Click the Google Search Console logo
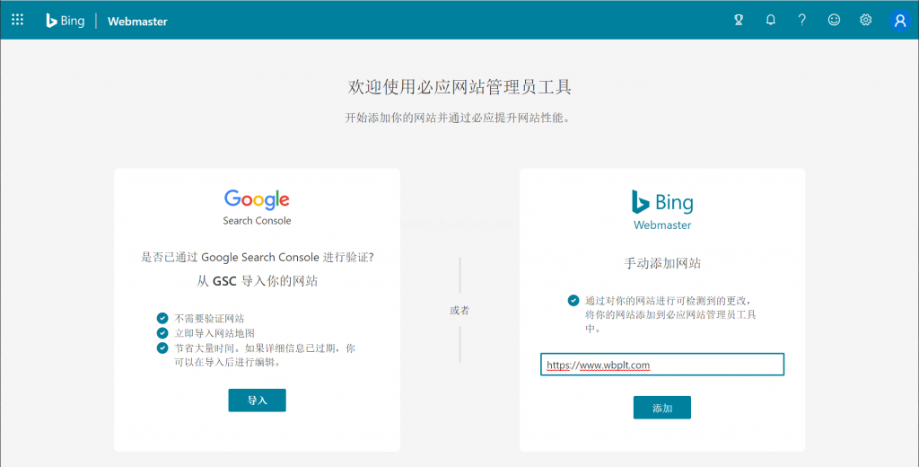The image size is (919, 467). click(257, 206)
